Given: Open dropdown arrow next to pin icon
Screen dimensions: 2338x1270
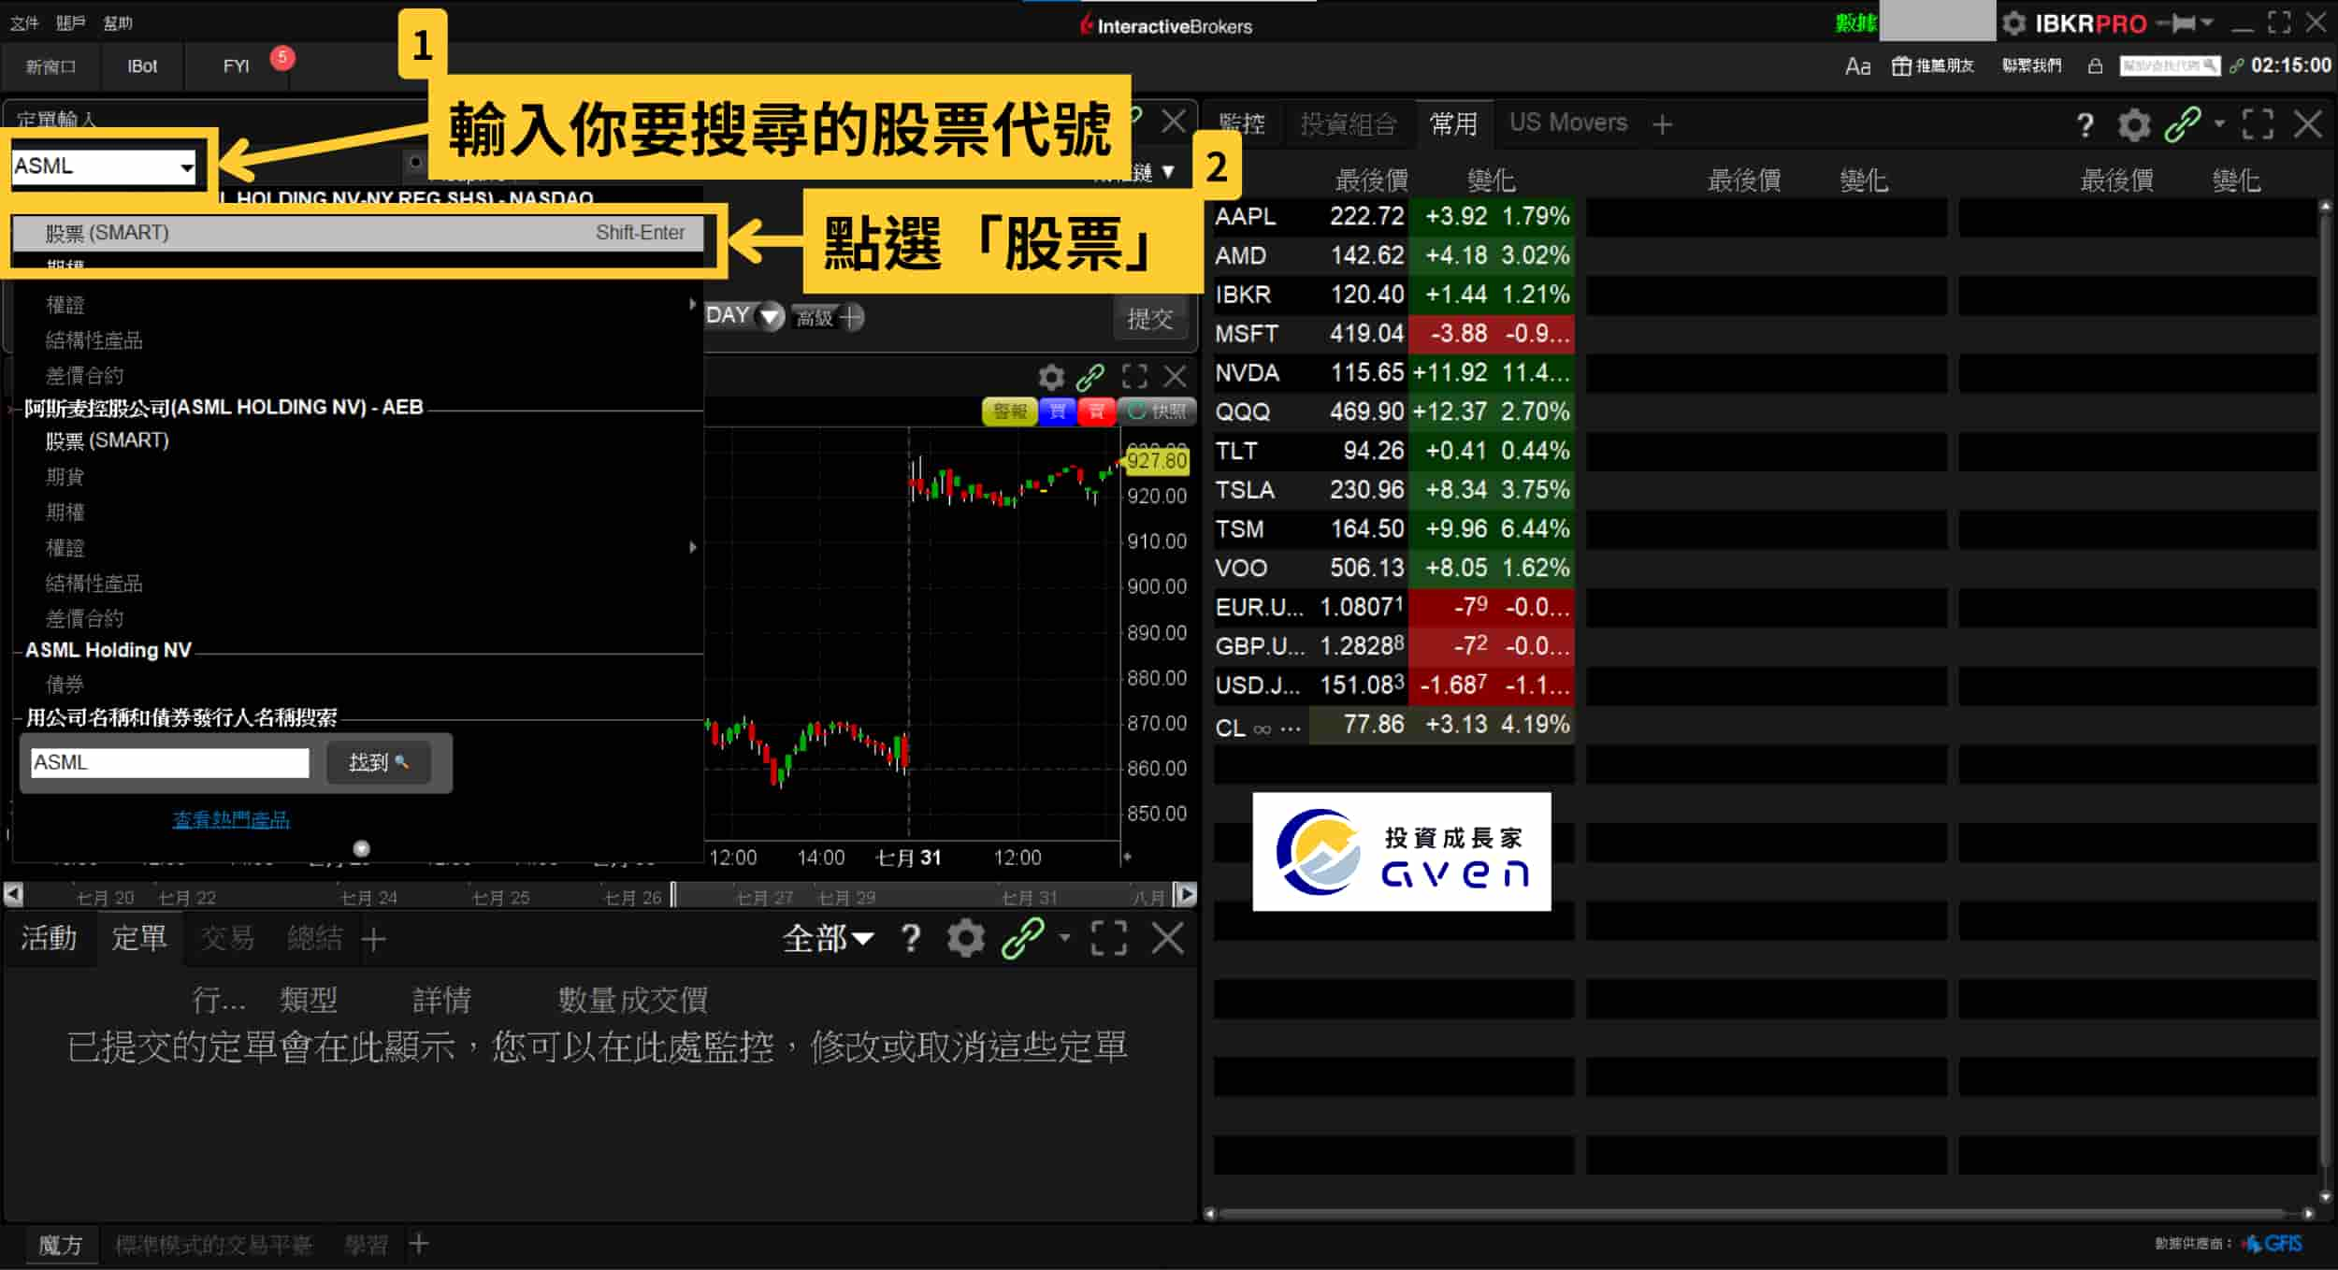Looking at the screenshot, I should tap(2208, 22).
